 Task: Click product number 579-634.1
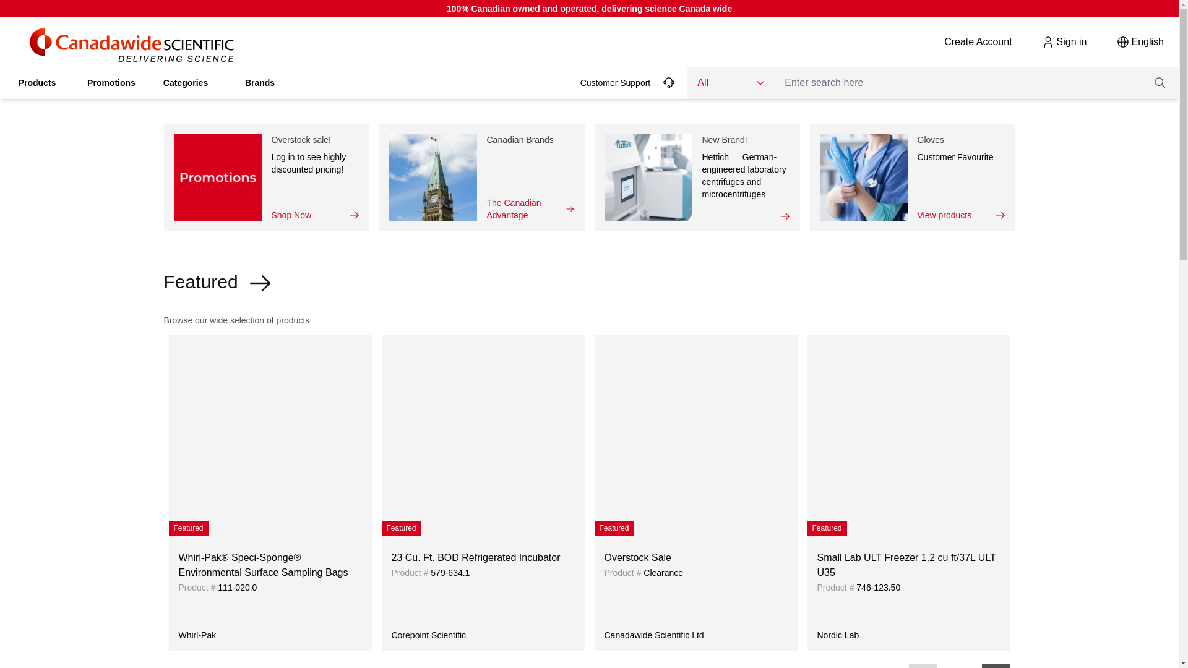450,573
